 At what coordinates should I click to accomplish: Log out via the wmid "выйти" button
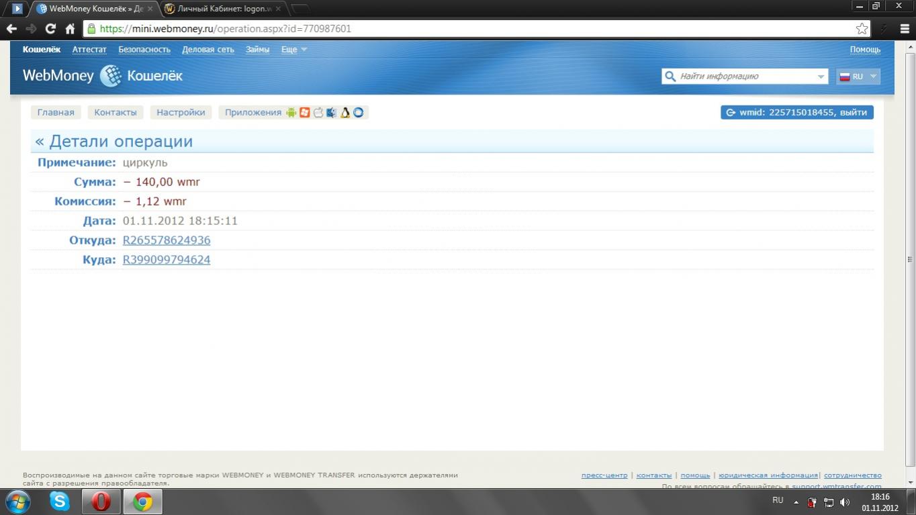[797, 112]
